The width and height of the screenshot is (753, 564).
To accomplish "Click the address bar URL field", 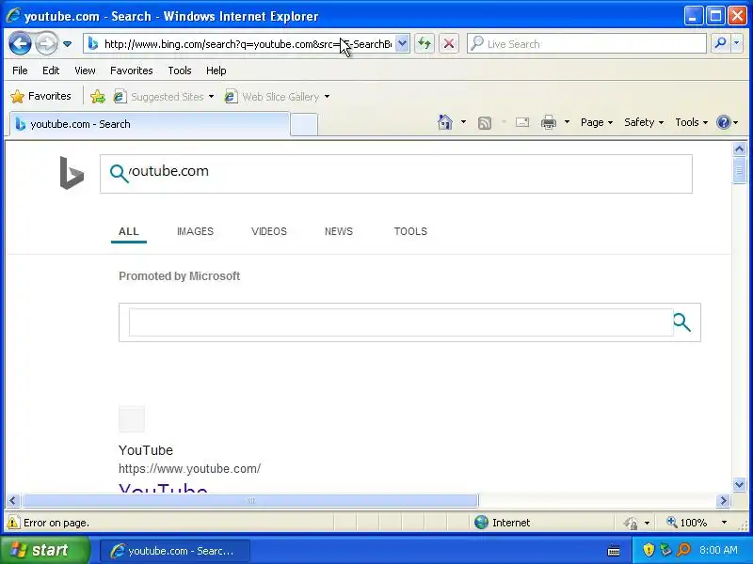I will click(245, 44).
